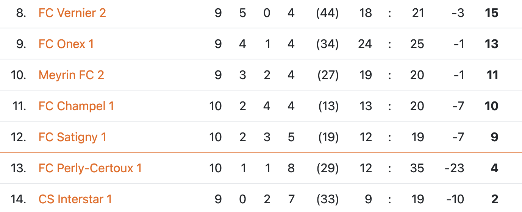The width and height of the screenshot is (522, 212).
Task: Select FC Onex 1's 13 points value
Action: 491,44
